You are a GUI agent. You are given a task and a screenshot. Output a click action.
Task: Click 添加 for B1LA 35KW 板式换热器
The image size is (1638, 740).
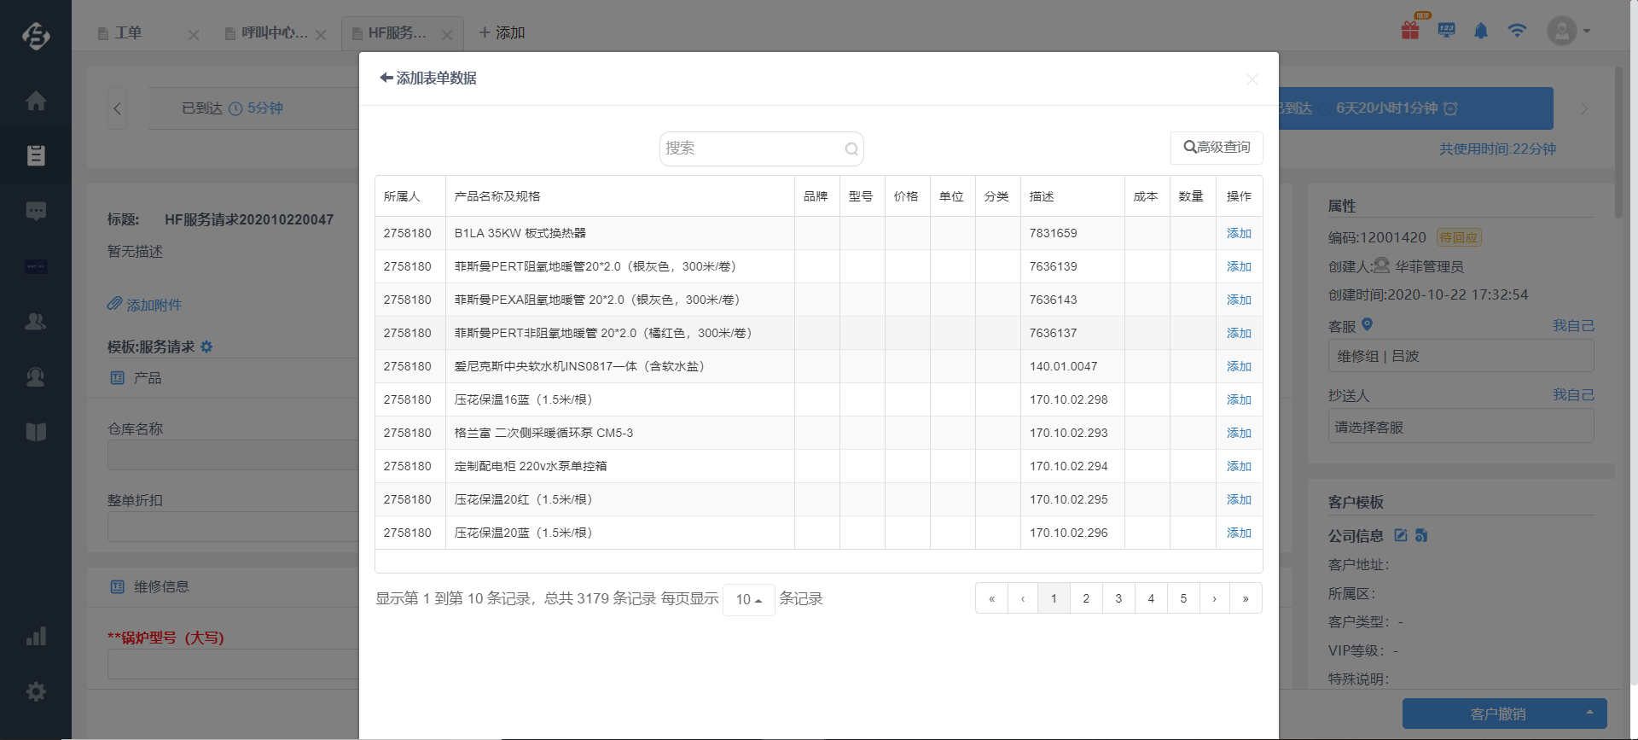(x=1239, y=233)
